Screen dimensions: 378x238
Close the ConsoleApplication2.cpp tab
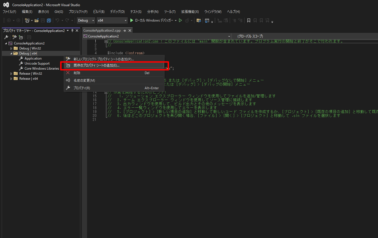pos(130,30)
